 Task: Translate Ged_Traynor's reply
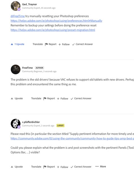point(38,44)
